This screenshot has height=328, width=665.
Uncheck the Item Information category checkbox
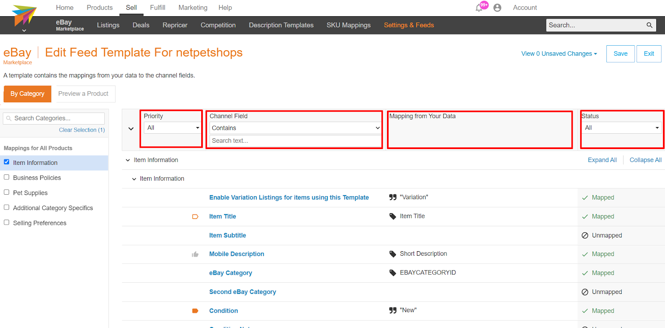(7, 162)
